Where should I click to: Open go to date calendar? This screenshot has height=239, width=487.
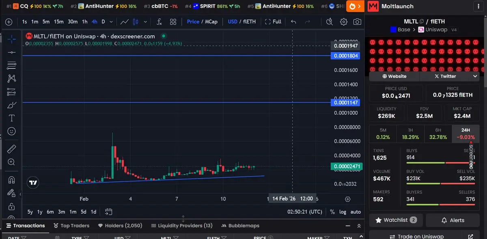click(108, 212)
